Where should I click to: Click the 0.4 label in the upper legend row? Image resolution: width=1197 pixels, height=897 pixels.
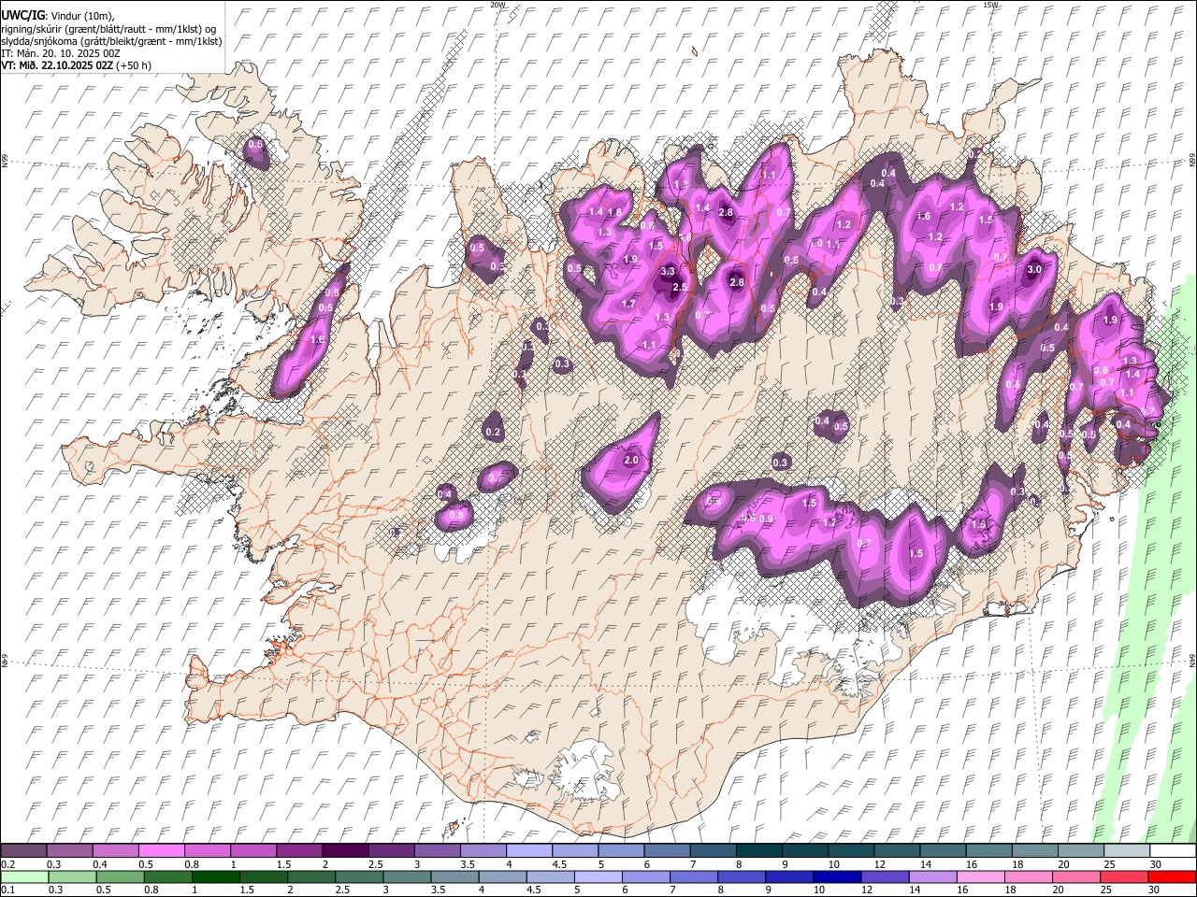tap(100, 864)
